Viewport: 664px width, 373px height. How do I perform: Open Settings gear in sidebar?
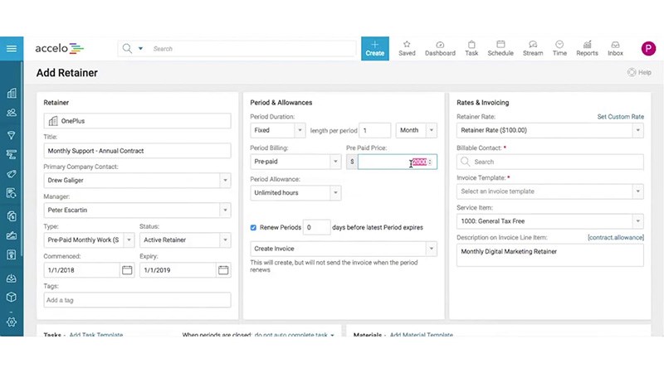12,322
